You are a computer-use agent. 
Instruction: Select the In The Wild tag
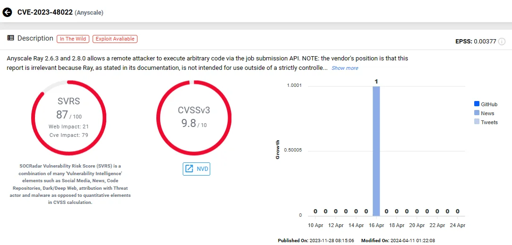coord(73,39)
